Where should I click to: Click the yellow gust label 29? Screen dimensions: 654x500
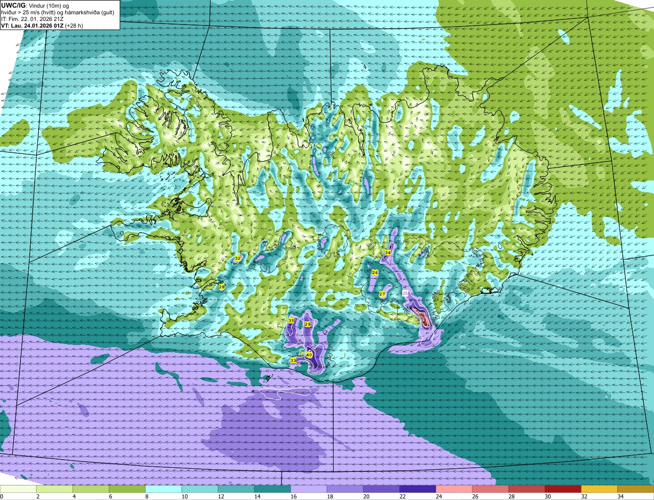pyautogui.click(x=307, y=324)
